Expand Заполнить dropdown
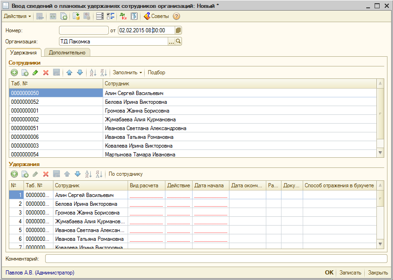This screenshot has height=280, width=393. [127, 72]
